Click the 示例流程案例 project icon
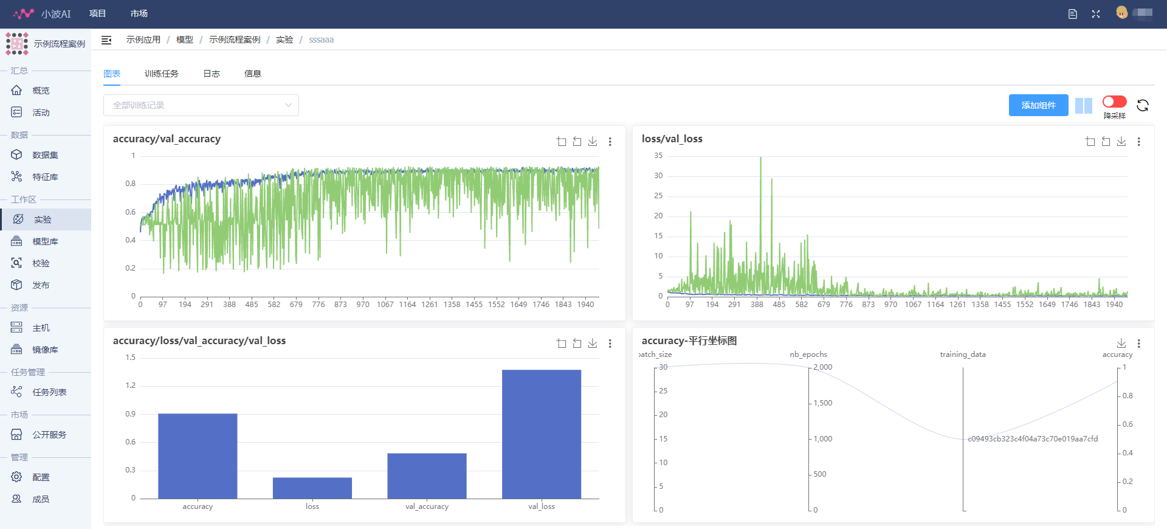 [17, 44]
